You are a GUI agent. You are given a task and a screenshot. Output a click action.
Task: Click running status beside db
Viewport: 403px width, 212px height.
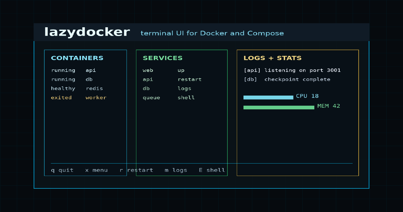coord(63,79)
